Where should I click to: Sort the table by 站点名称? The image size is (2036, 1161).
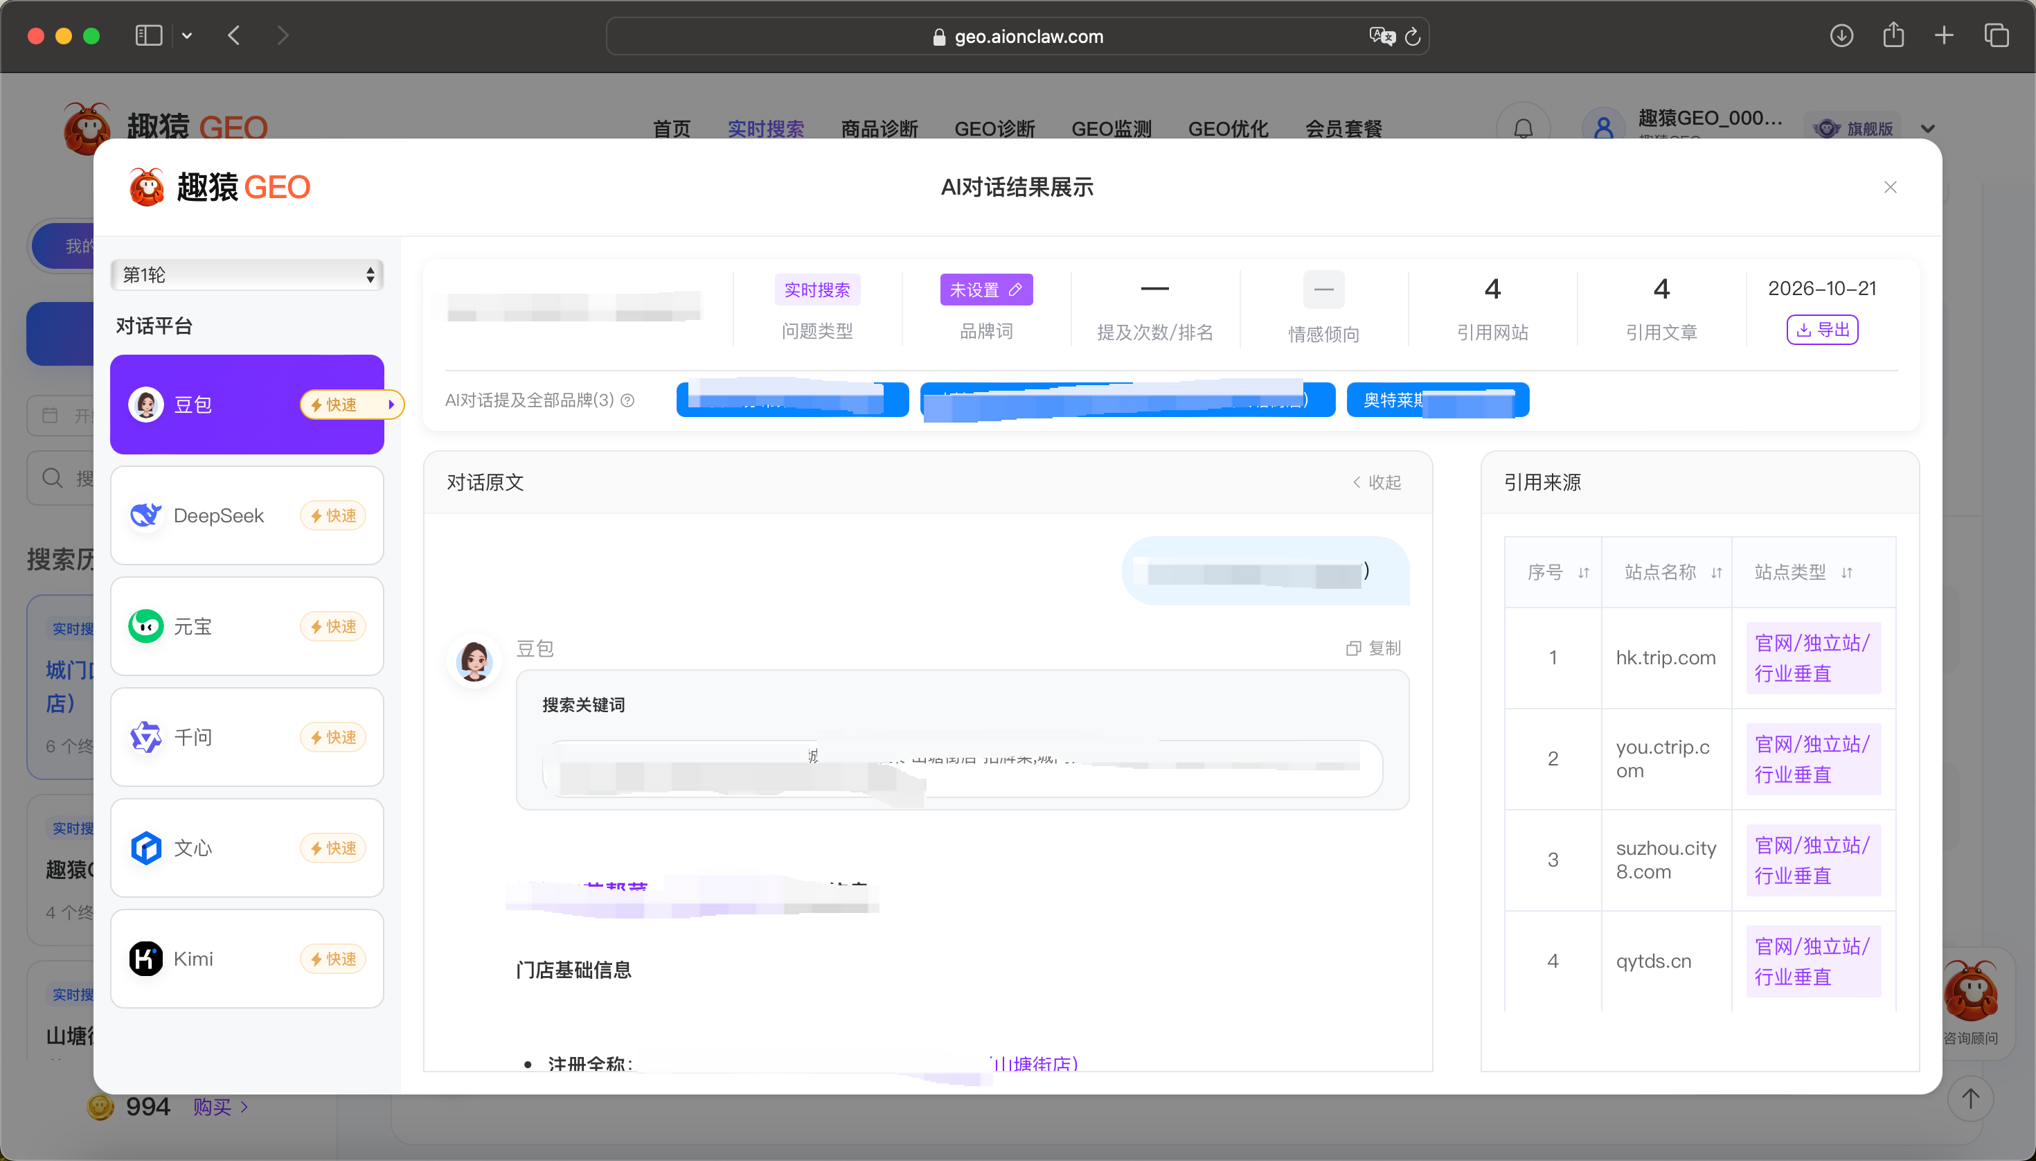(1717, 572)
